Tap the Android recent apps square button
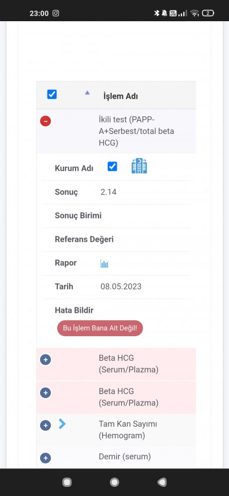The height and width of the screenshot is (496, 229). 67,482
